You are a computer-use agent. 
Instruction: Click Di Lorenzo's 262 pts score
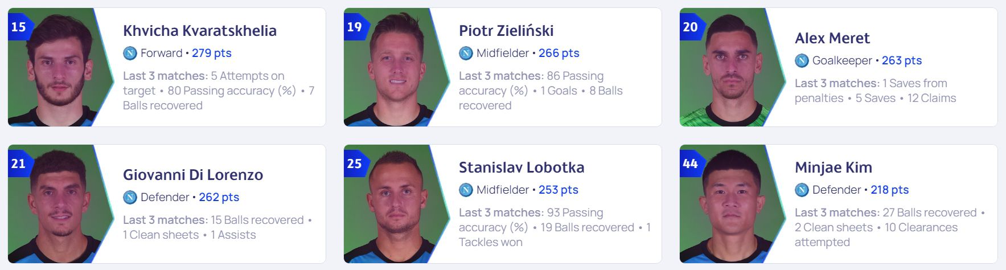click(x=219, y=197)
